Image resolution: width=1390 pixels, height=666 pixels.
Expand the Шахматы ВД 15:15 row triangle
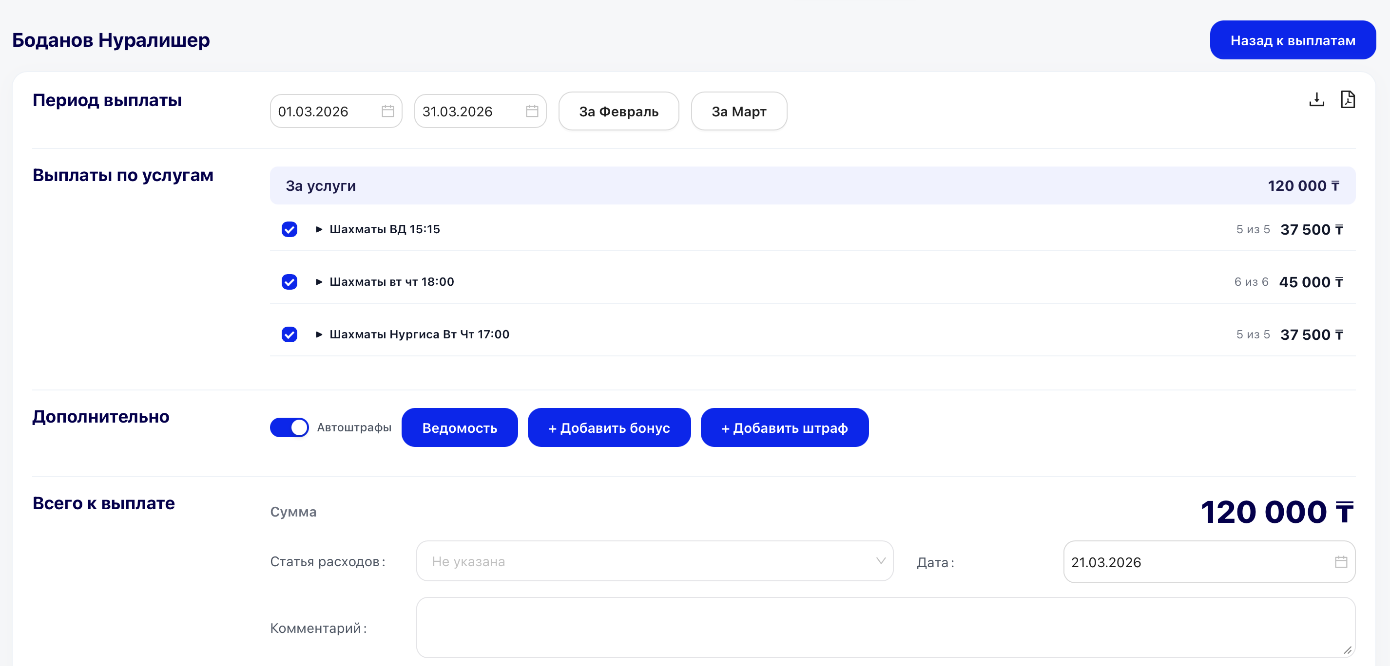(x=319, y=229)
